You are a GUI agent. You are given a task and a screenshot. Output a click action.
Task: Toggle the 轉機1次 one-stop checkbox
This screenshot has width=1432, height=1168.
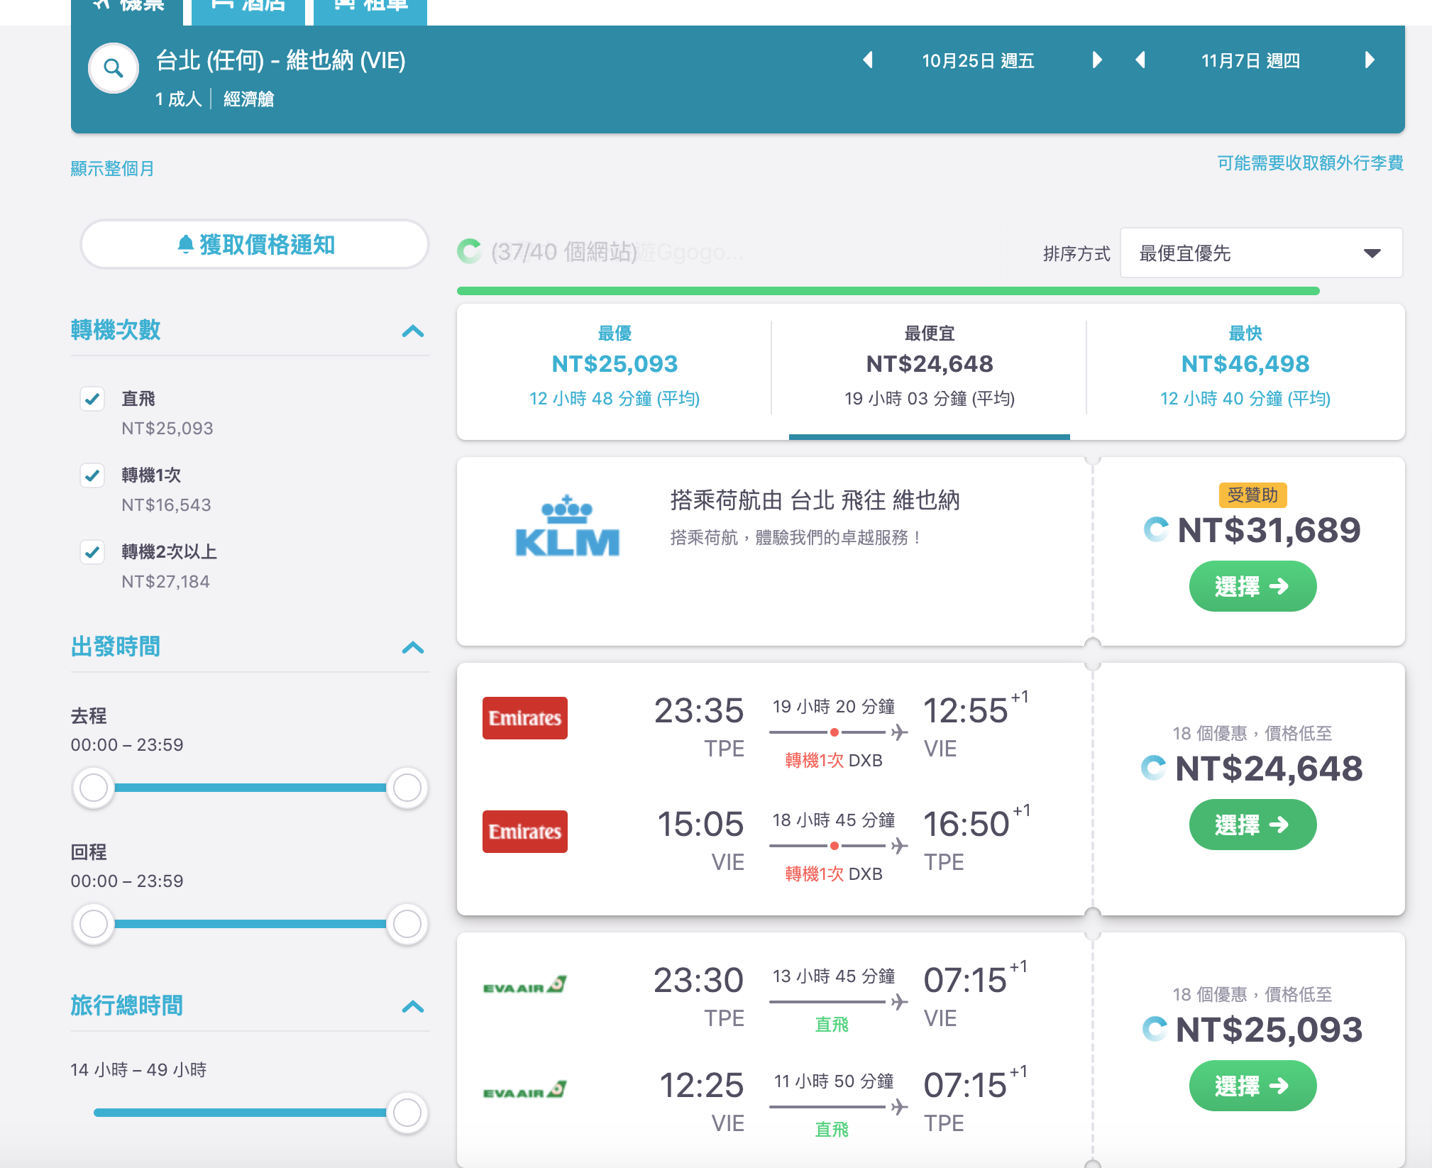(92, 475)
